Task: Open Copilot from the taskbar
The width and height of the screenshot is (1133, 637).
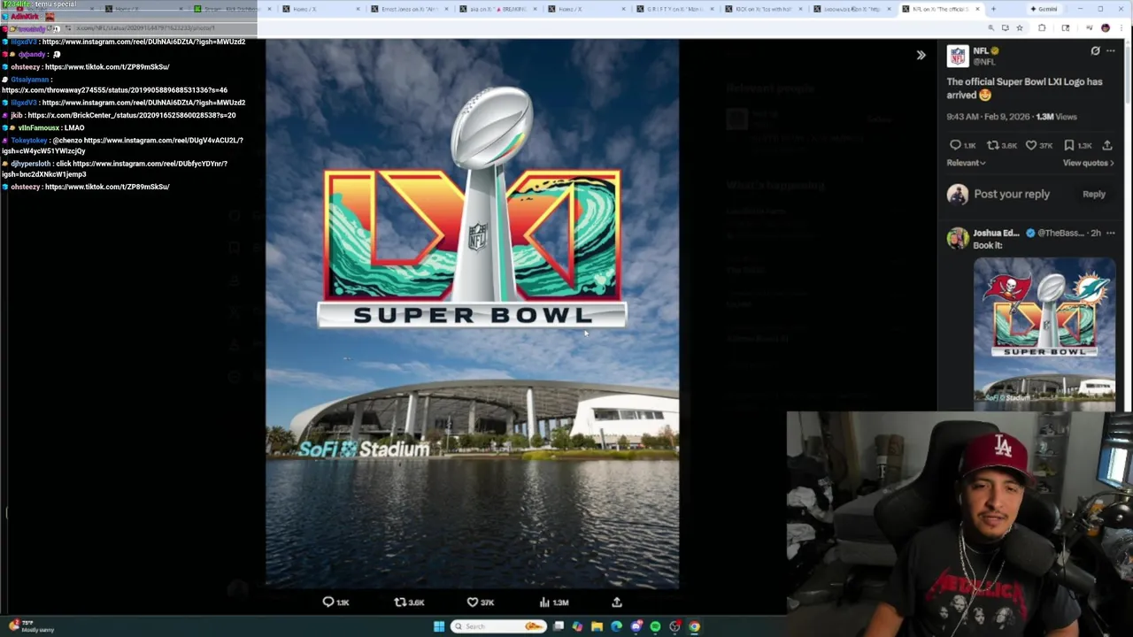Action: click(x=577, y=626)
